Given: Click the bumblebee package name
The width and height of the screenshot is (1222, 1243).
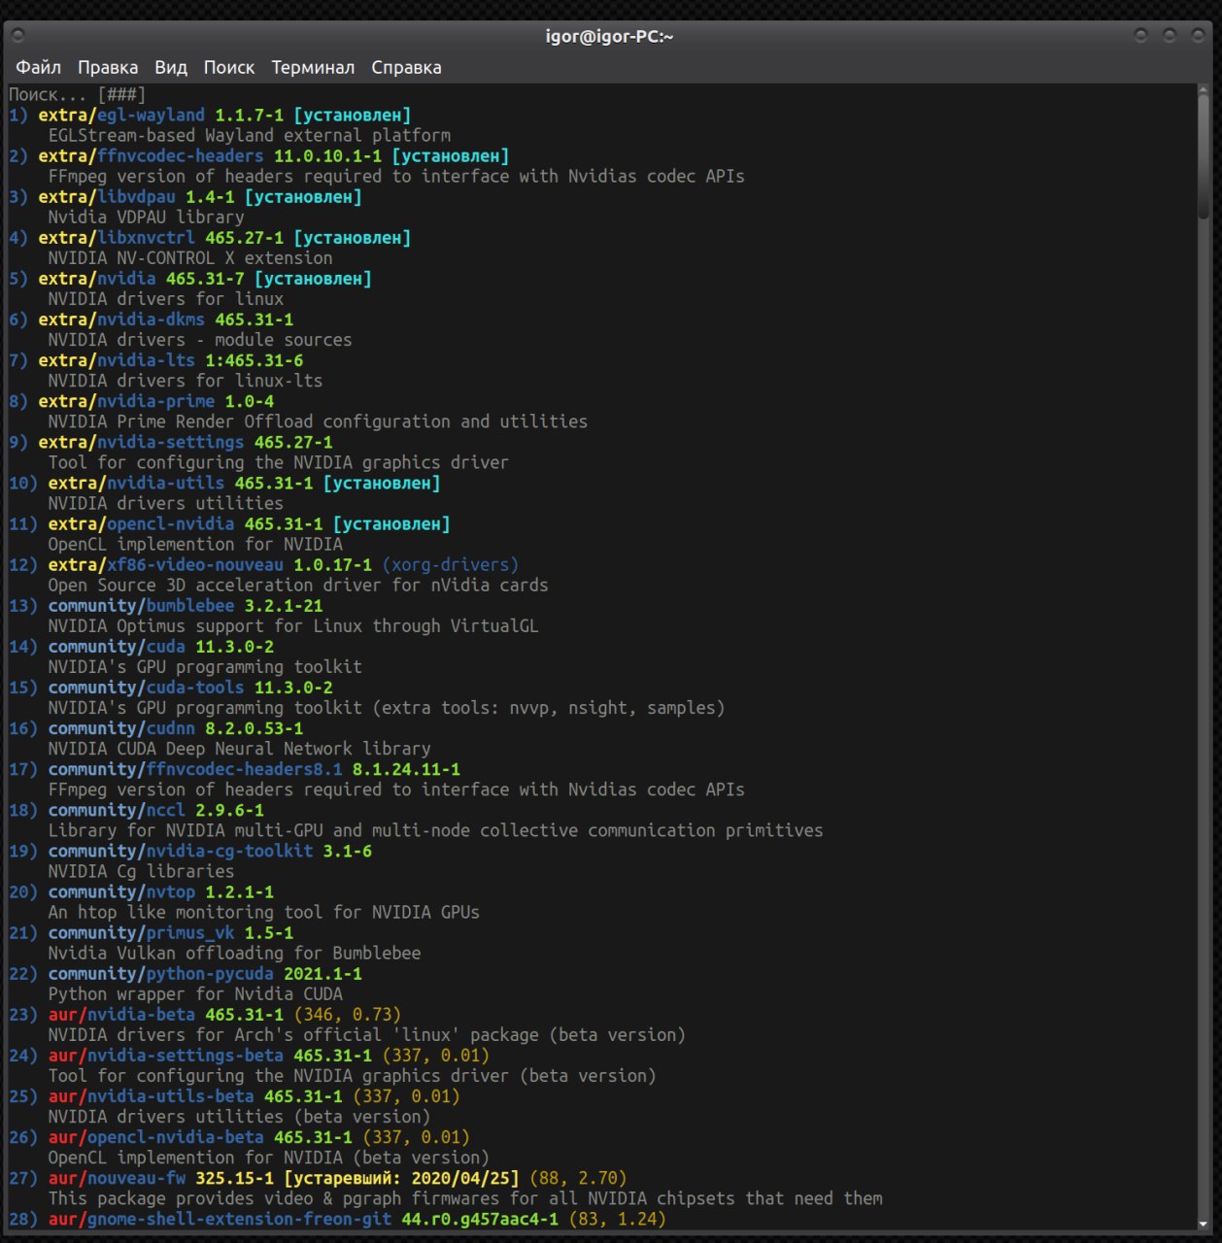Looking at the screenshot, I should click(190, 605).
